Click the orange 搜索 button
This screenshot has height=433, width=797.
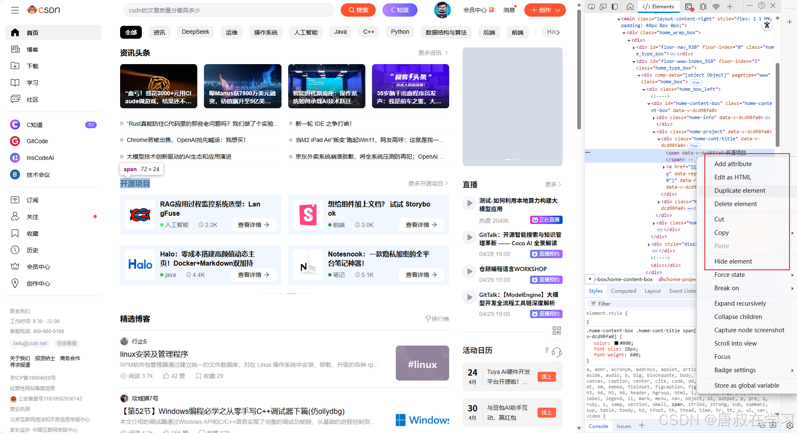click(358, 10)
